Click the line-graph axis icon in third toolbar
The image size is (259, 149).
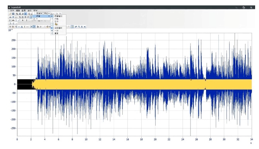coord(10,20)
